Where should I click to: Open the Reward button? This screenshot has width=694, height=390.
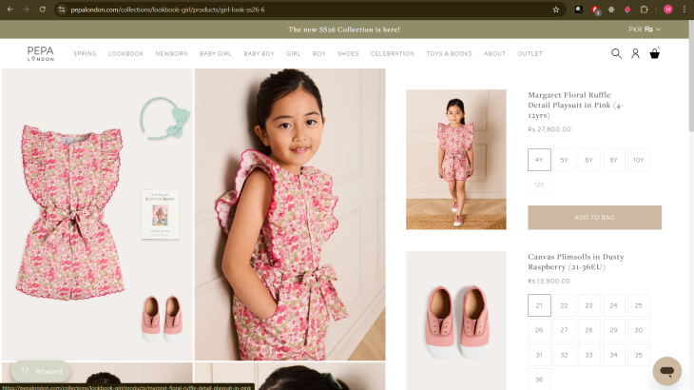pos(40,371)
